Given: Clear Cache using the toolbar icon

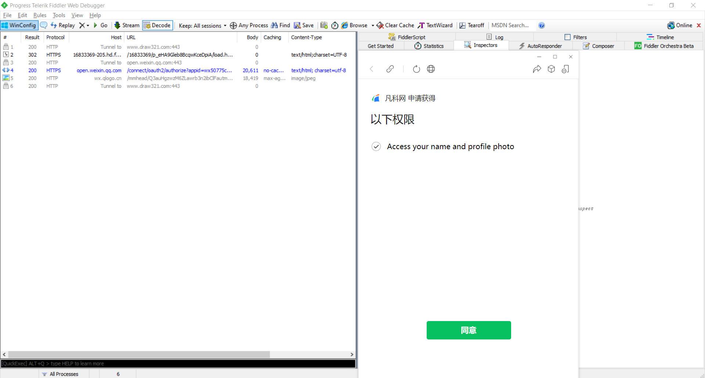Looking at the screenshot, I should (x=395, y=25).
